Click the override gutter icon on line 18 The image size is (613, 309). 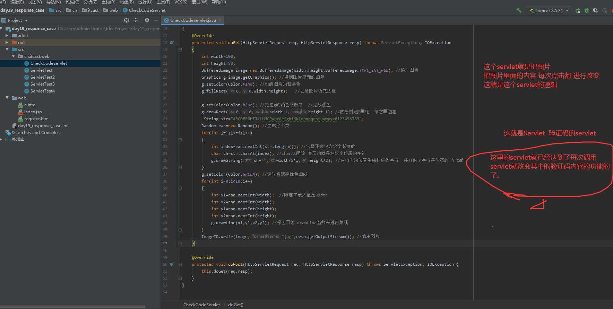(x=172, y=43)
